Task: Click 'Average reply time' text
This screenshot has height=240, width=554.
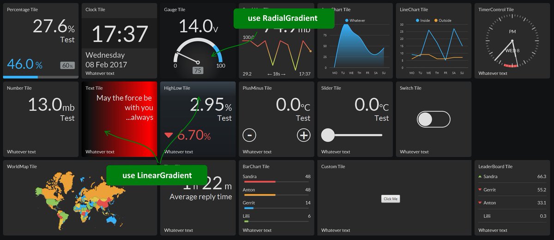Action: click(x=201, y=197)
